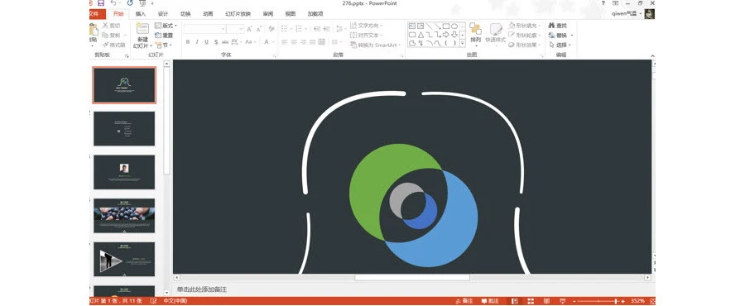Open the Slide Show (幻灯片放映) tab

tap(238, 14)
